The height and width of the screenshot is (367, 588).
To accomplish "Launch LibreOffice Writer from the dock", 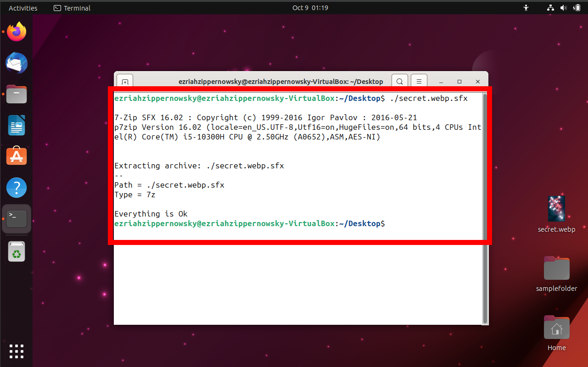I will 16,125.
